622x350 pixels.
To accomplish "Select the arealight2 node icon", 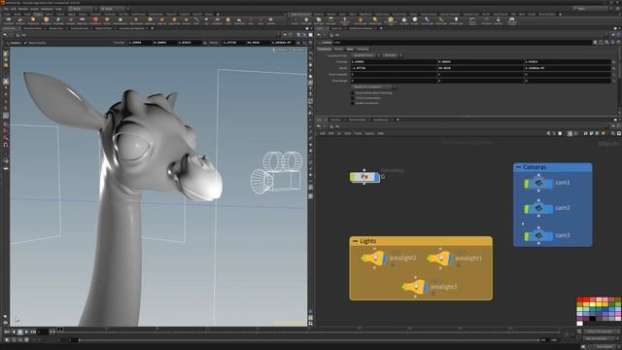I will coord(373,259).
